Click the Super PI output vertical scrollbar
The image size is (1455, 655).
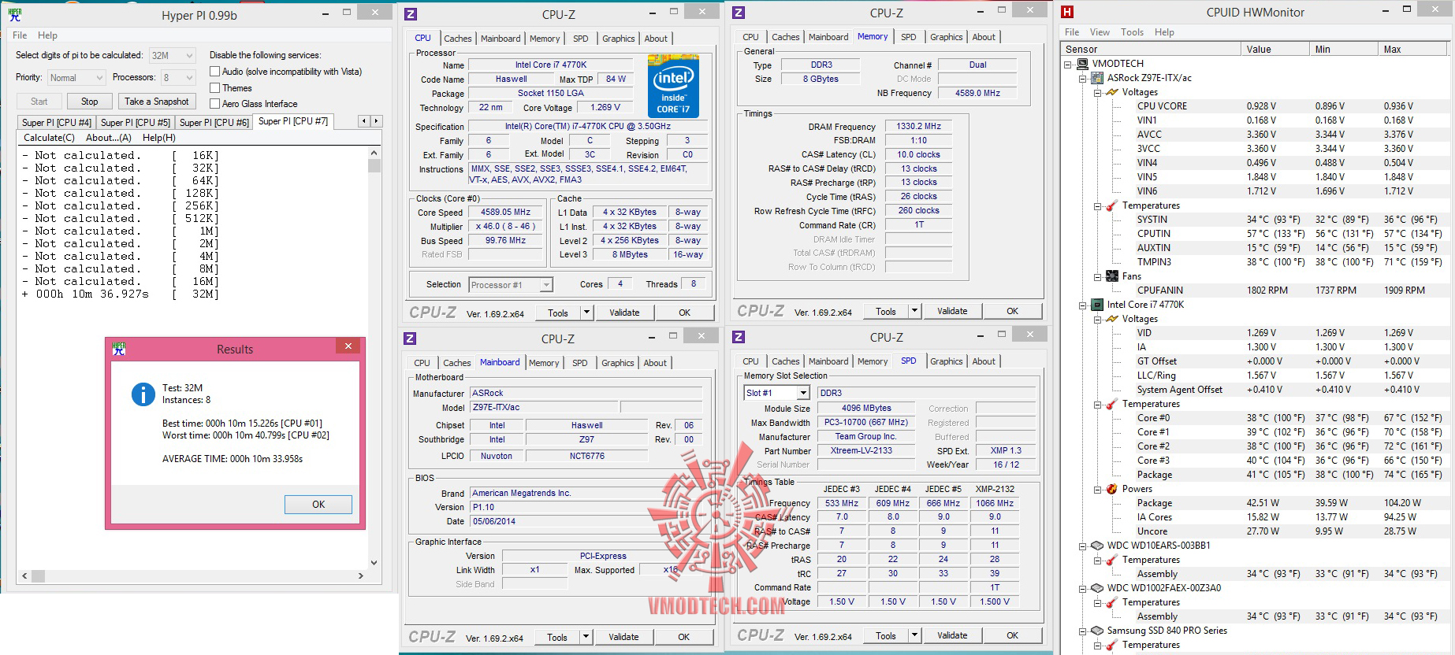coord(374,357)
